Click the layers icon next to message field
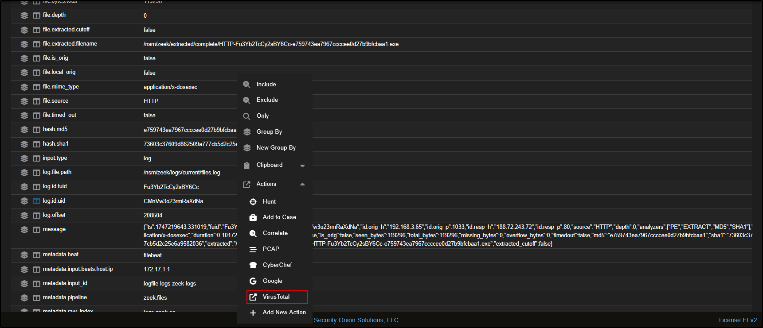Image resolution: width=763 pixels, height=328 pixels. [24, 230]
